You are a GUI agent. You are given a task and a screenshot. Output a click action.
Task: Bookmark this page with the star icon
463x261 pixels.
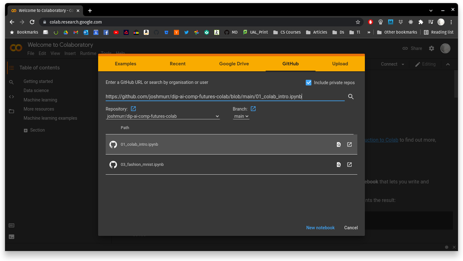click(x=358, y=22)
